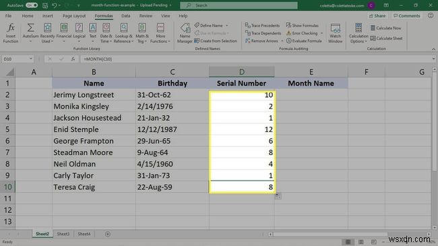Image resolution: width=438 pixels, height=246 pixels.
Task: Click the Insert Function fx in formula bar
Action: [x=73, y=59]
